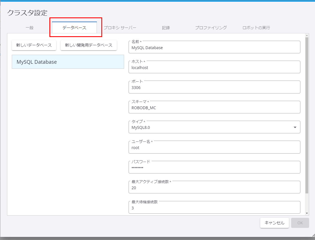Switch to the プロファイリング tab
Image resolution: width=315 pixels, height=240 pixels.
tap(211, 28)
